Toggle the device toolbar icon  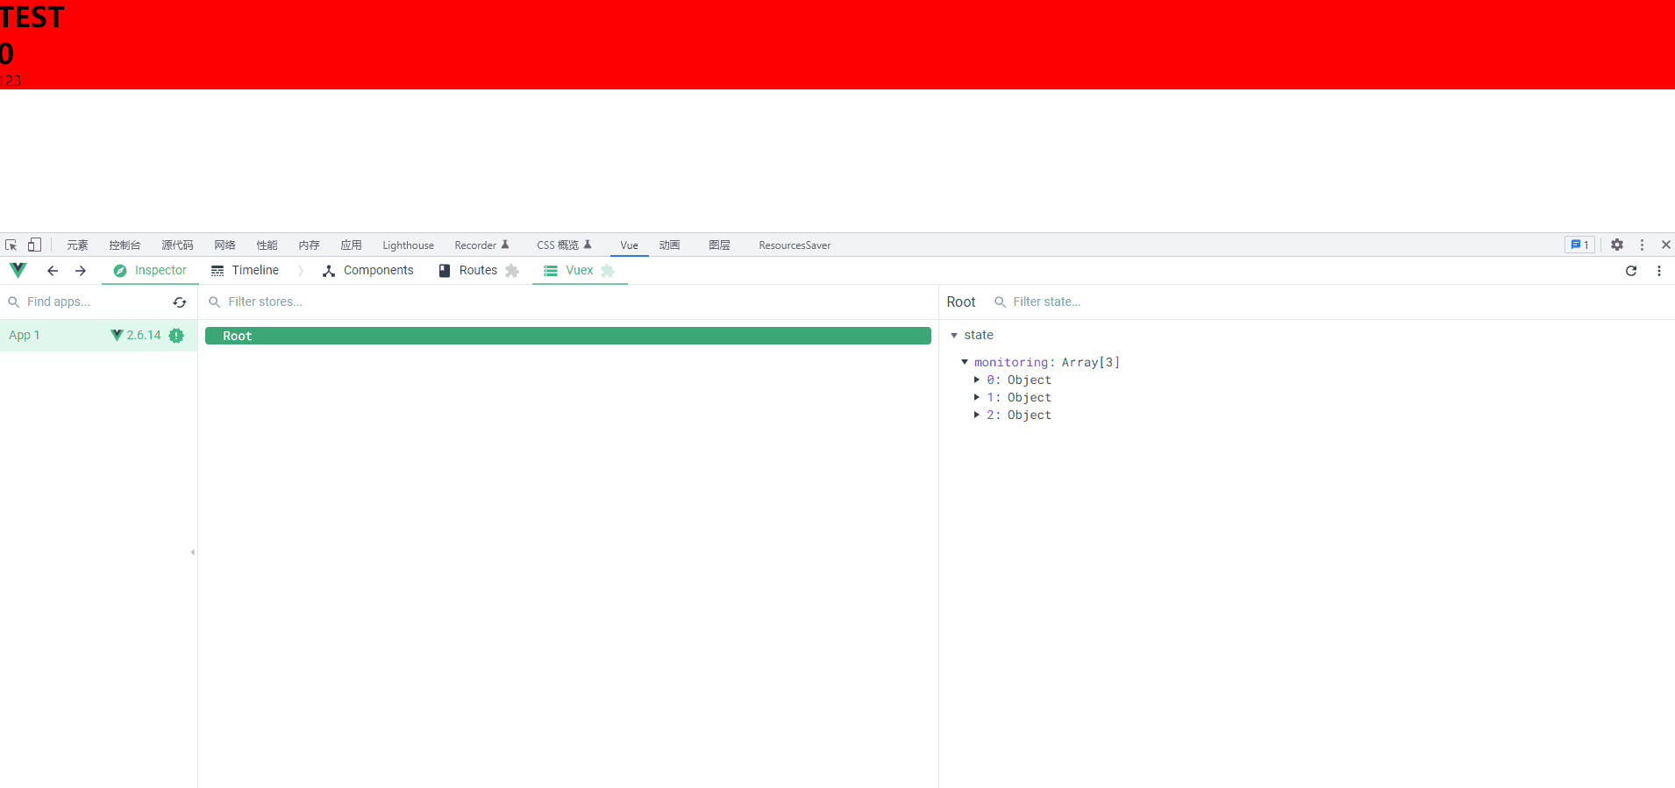coord(35,245)
